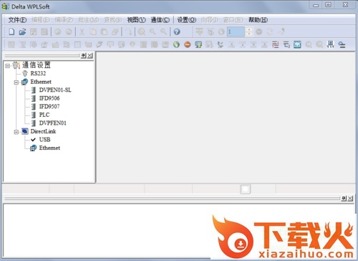Select RS232 in the communication tree

pyautogui.click(x=38, y=73)
